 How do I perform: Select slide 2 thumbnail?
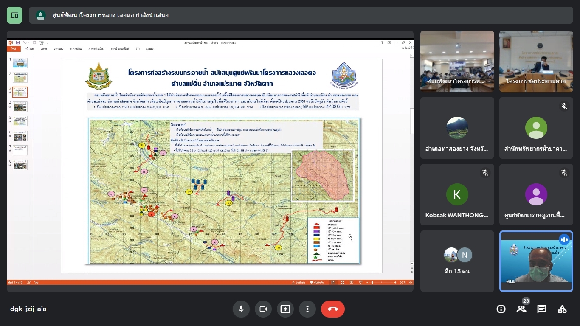20,77
